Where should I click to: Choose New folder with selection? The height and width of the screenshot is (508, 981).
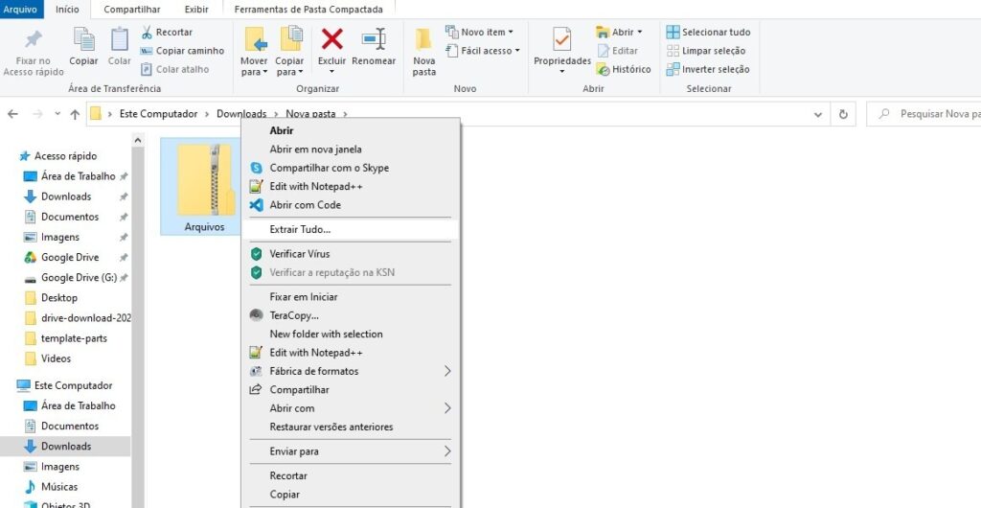pos(351,335)
